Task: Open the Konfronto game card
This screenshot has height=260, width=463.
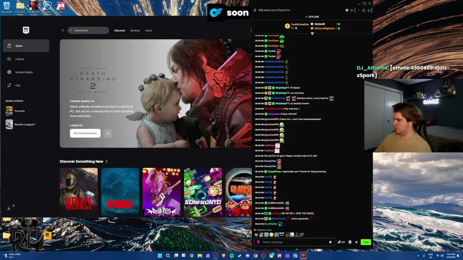Action: pyautogui.click(x=203, y=192)
